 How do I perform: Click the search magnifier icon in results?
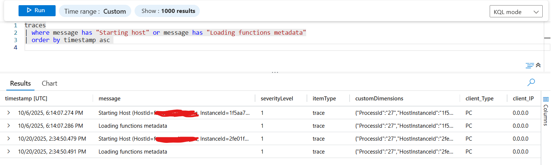click(531, 82)
